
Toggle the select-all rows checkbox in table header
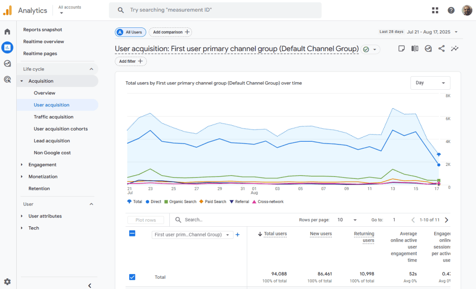coord(132,234)
